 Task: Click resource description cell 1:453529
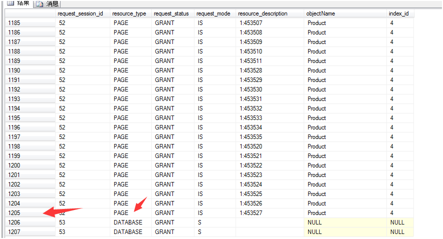[x=270, y=80]
